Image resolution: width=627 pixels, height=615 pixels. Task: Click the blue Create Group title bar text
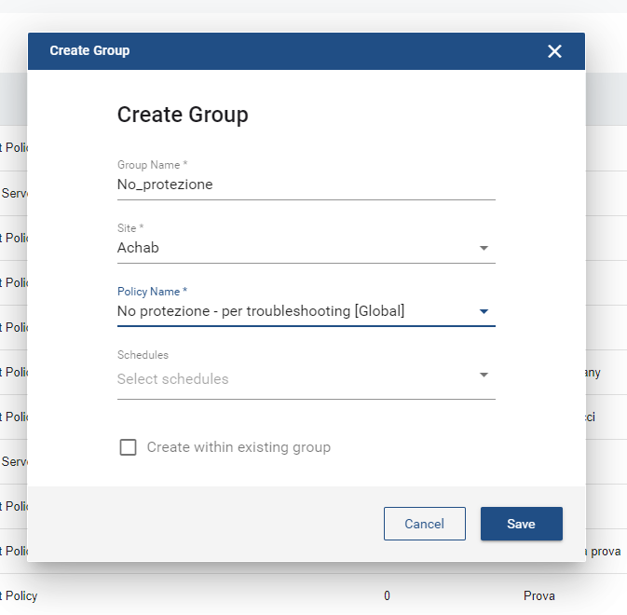89,50
